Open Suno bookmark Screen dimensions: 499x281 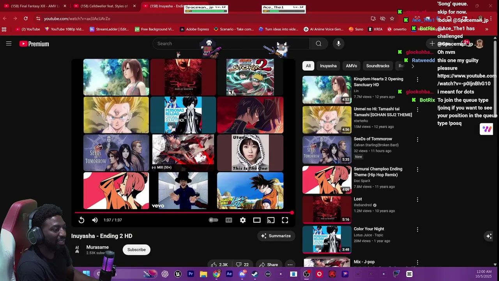[356, 29]
